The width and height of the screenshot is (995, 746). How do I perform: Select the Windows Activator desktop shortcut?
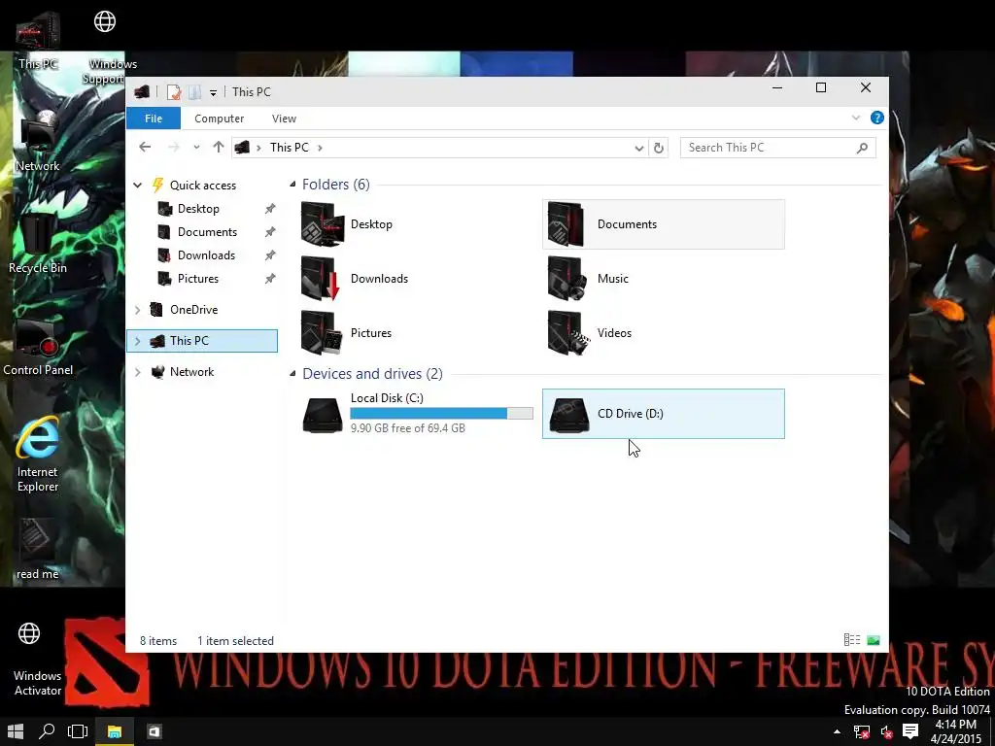pyautogui.click(x=37, y=659)
